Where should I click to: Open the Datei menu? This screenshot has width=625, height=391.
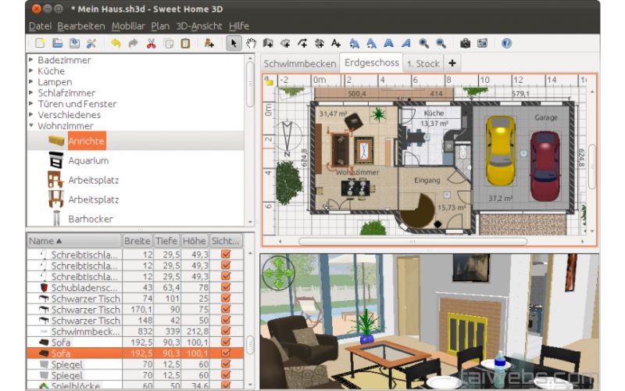[41, 27]
